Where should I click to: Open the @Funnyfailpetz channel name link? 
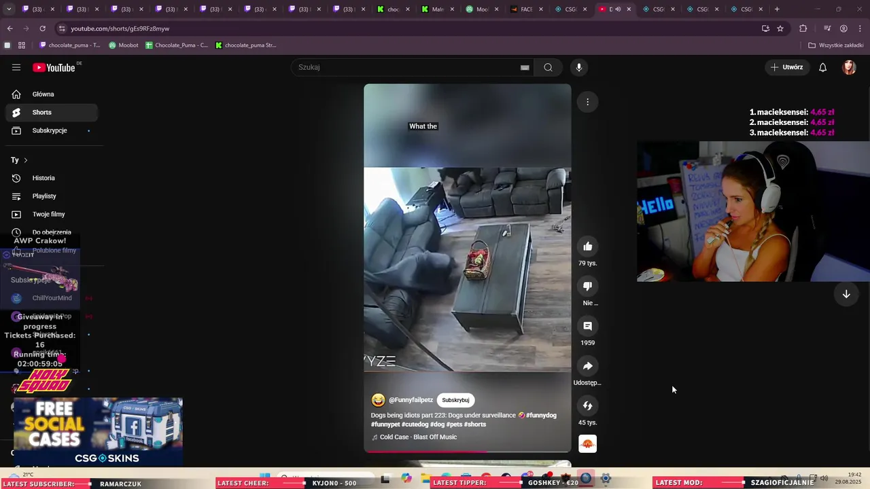point(411,400)
